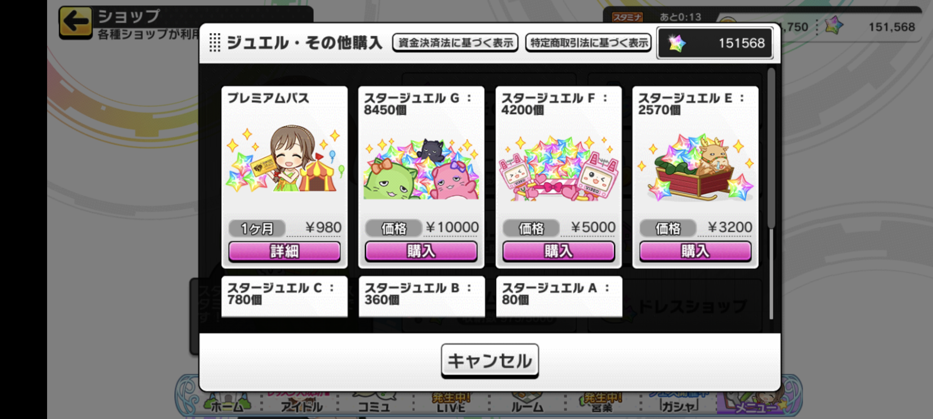Purchase Star Jewel G for ¥10000
This screenshot has height=419, width=933.
tap(421, 251)
